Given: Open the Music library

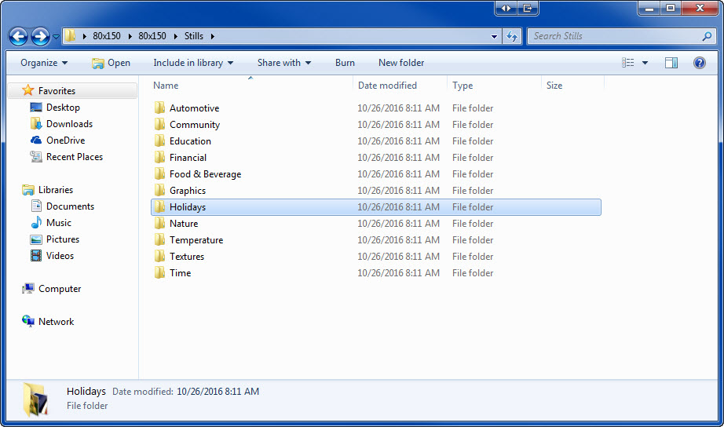Looking at the screenshot, I should tap(59, 223).
